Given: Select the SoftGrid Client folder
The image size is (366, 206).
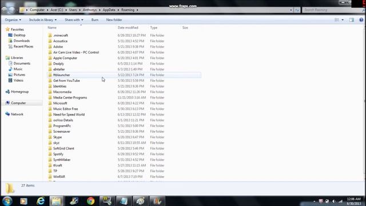Looking at the screenshot, I should (63, 148).
